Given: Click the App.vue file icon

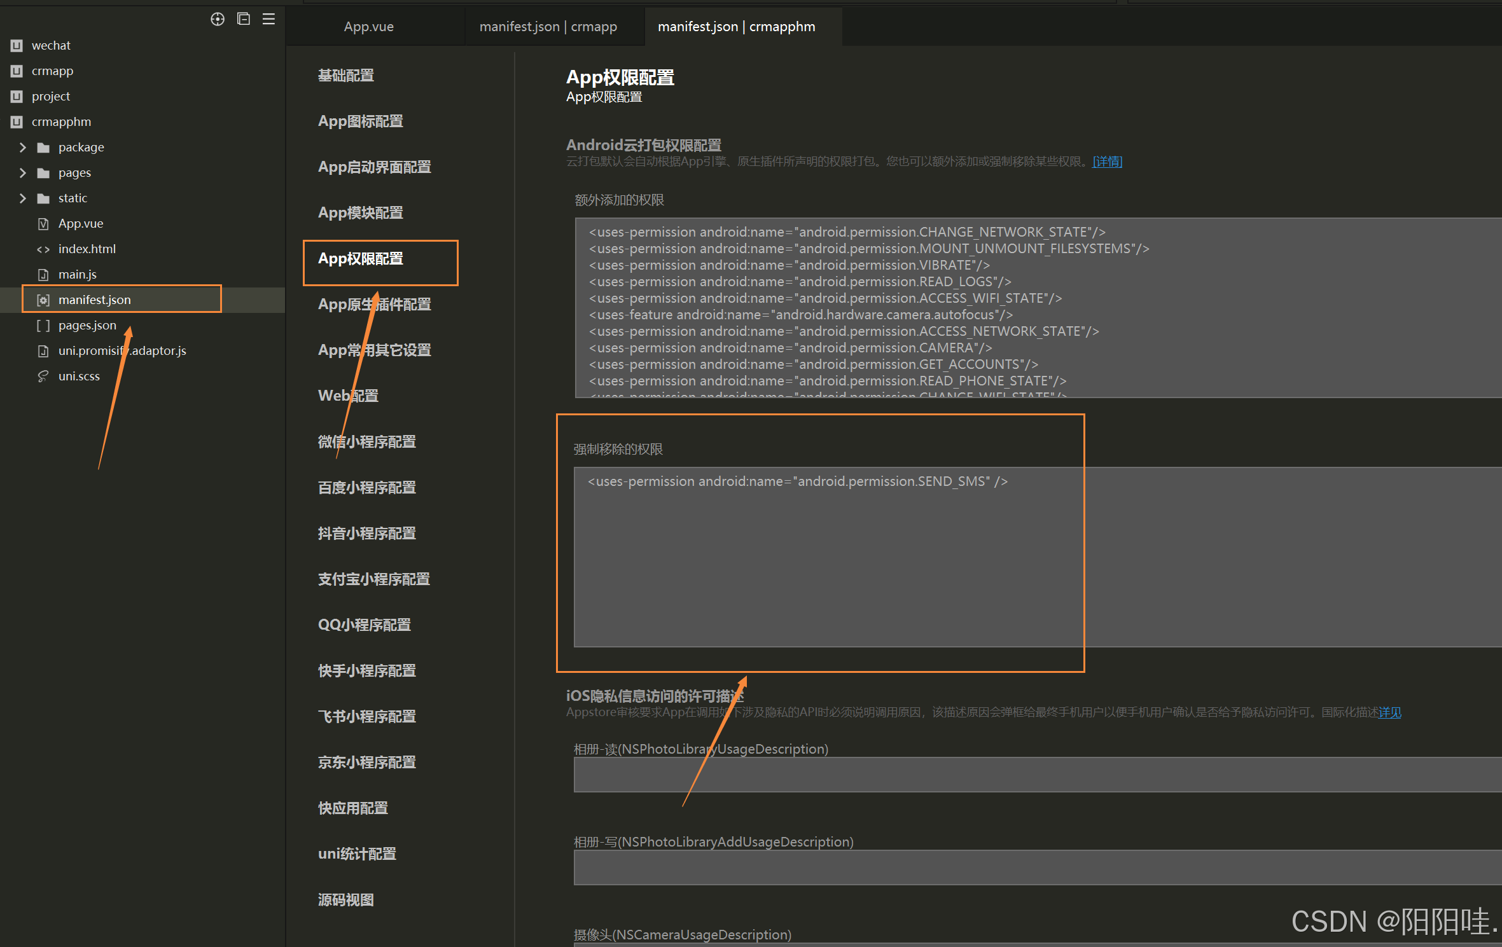Looking at the screenshot, I should pyautogui.click(x=43, y=224).
